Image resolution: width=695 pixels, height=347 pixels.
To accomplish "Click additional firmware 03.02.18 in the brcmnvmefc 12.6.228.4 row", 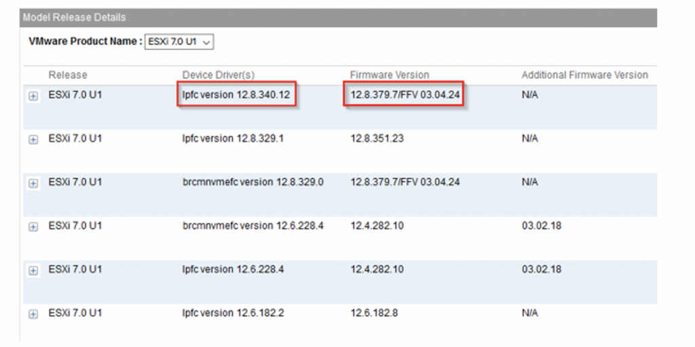I will point(541,226).
